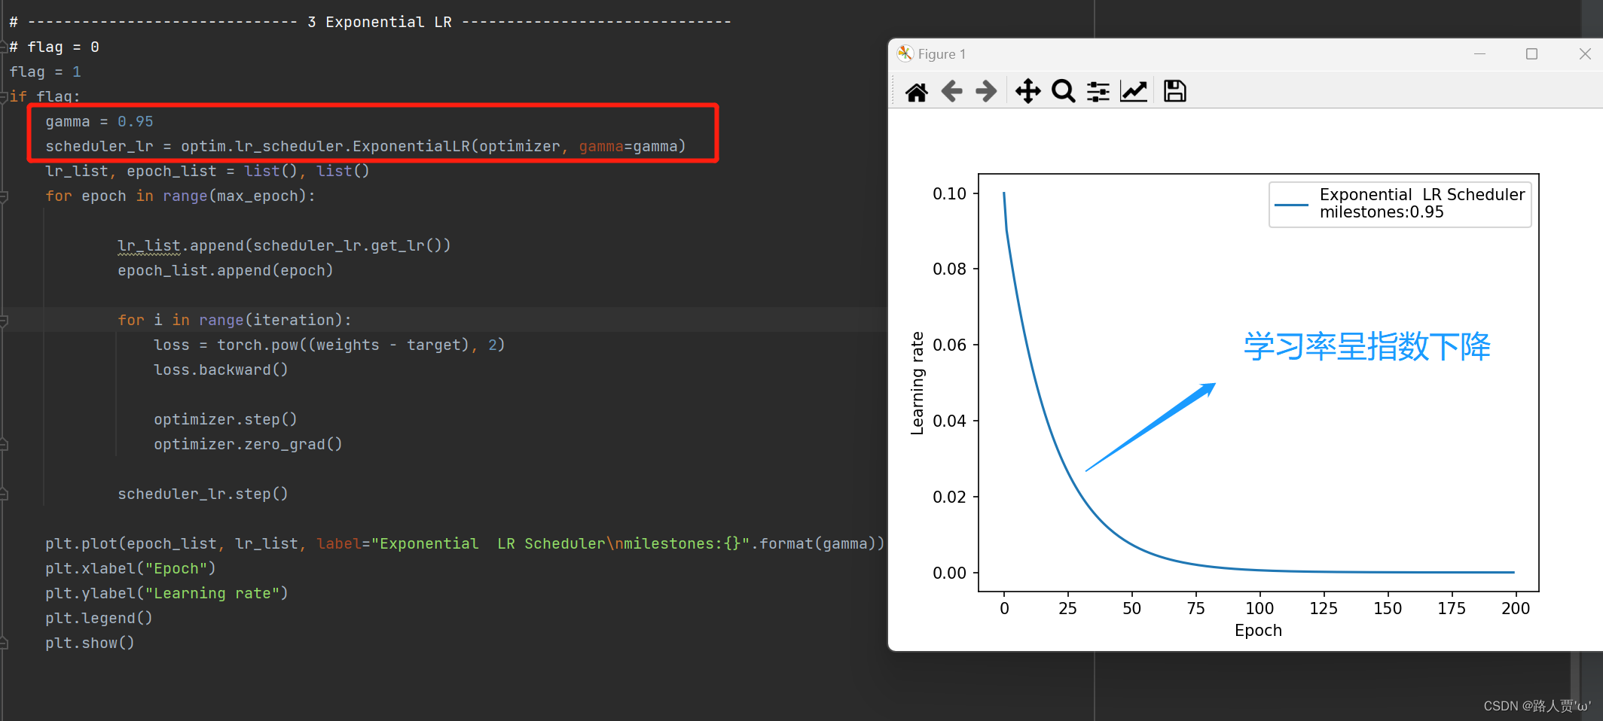Reset the plot to original view with Home icon
This screenshot has height=721, width=1603.
pyautogui.click(x=916, y=92)
